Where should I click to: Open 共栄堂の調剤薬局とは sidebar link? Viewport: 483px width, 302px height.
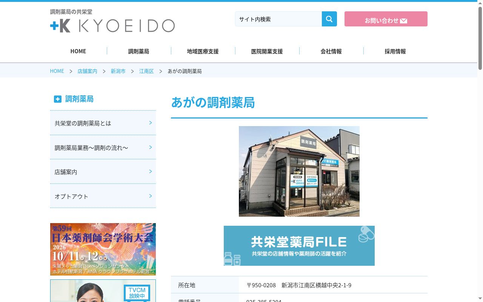tap(103, 123)
